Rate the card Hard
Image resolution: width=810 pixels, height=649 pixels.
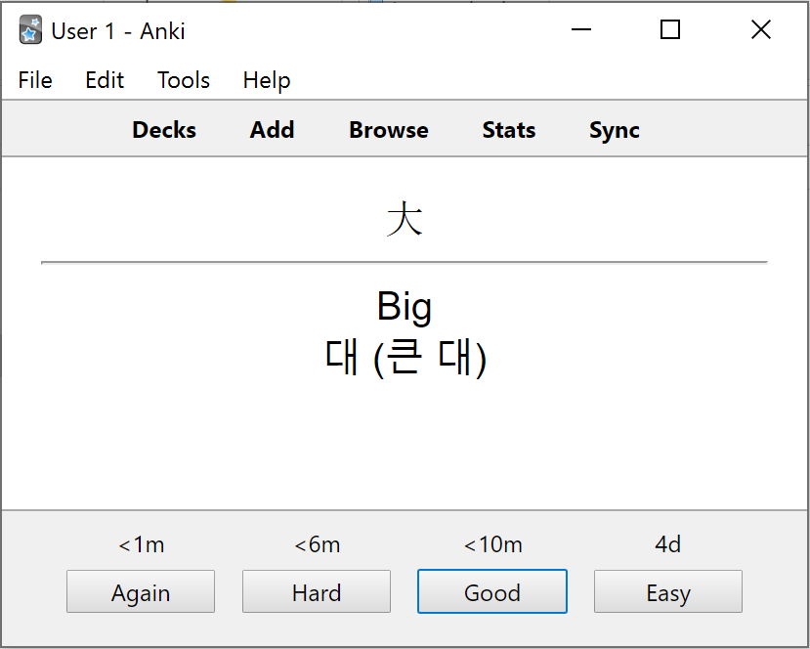coord(317,591)
